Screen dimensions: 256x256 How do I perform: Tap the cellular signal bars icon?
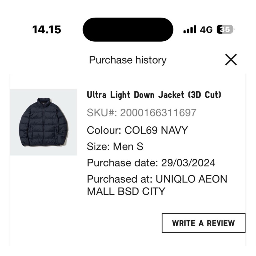[188, 29]
